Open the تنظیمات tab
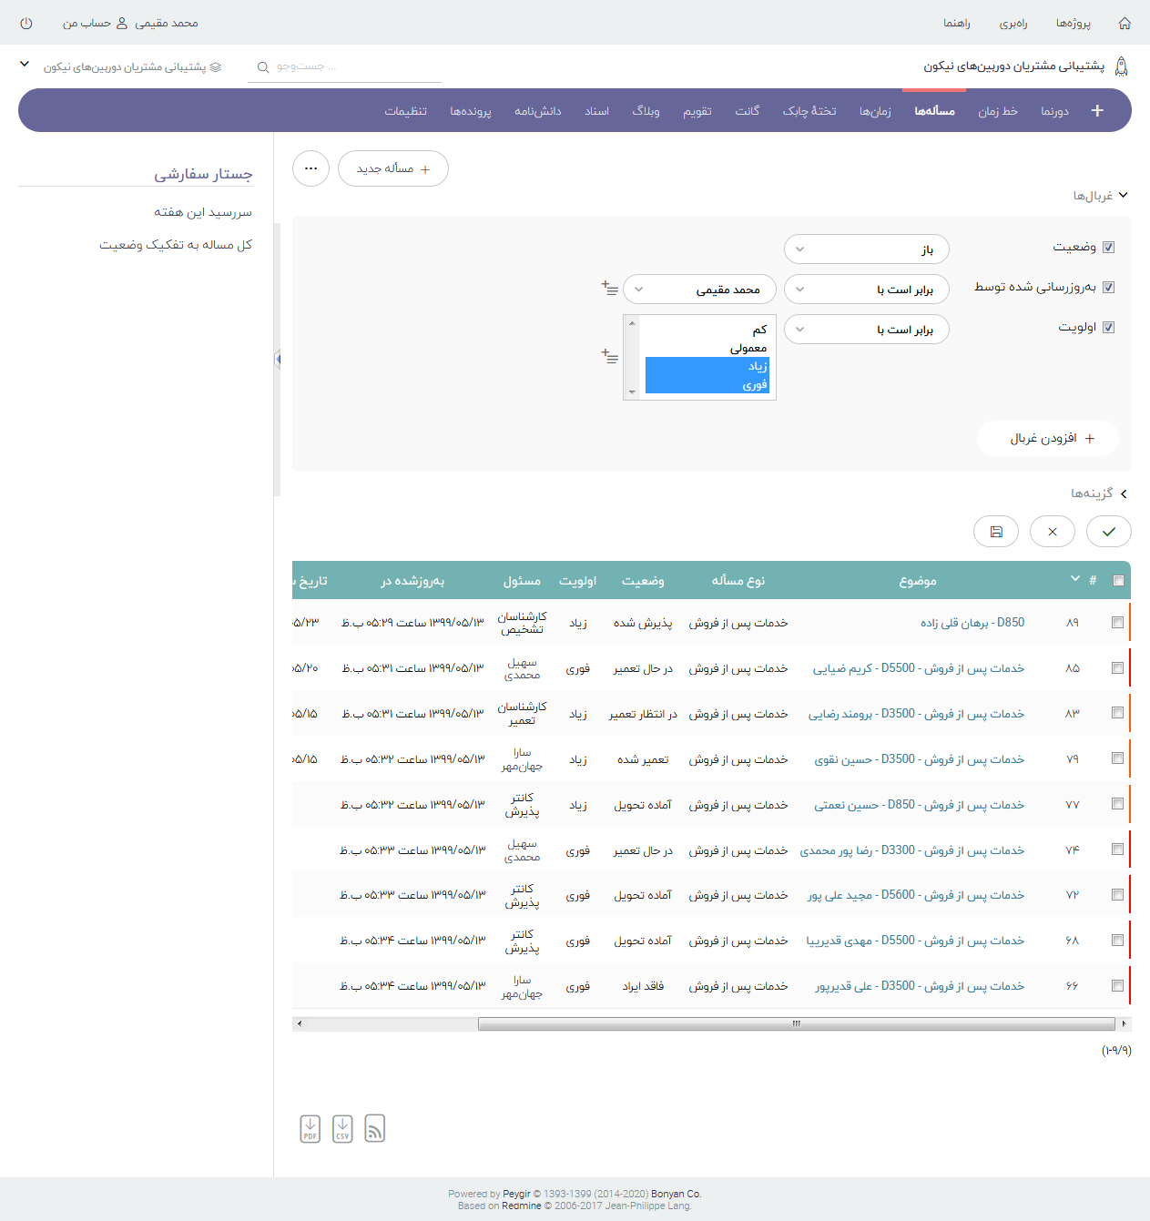The width and height of the screenshot is (1150, 1221). [406, 111]
